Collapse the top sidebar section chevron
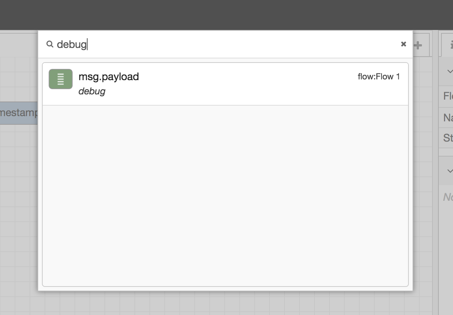This screenshot has width=453, height=315. coord(450,71)
